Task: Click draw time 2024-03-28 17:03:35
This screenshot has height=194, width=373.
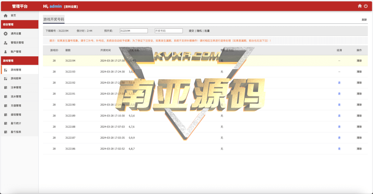Action: [x=113, y=138]
